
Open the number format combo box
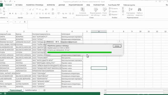[x=66, y=9]
